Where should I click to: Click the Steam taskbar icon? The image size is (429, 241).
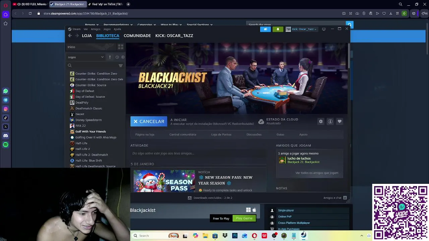coord(303,236)
